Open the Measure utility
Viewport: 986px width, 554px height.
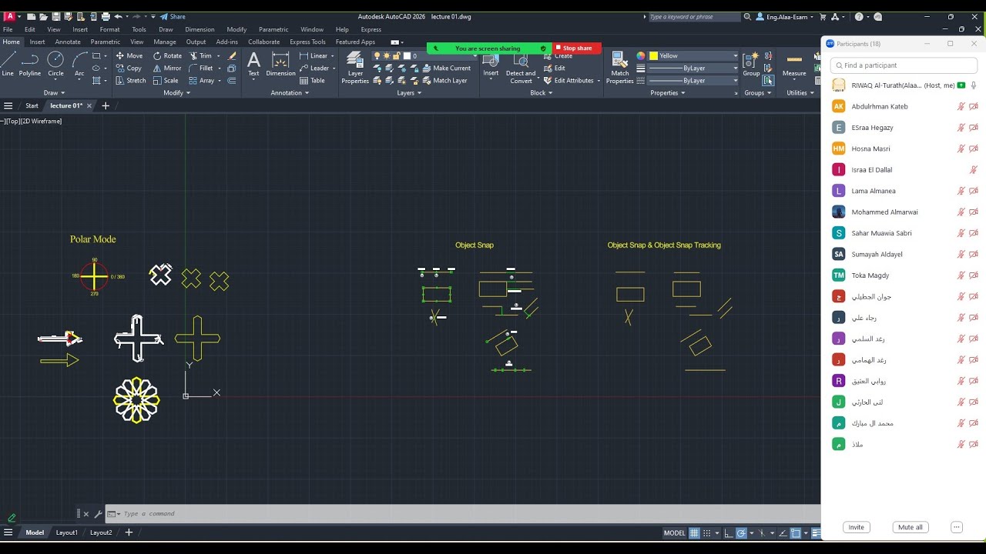pos(794,65)
